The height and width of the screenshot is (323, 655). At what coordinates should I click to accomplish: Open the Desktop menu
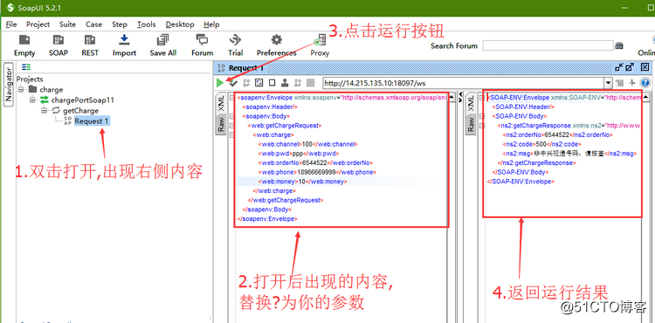click(x=180, y=24)
